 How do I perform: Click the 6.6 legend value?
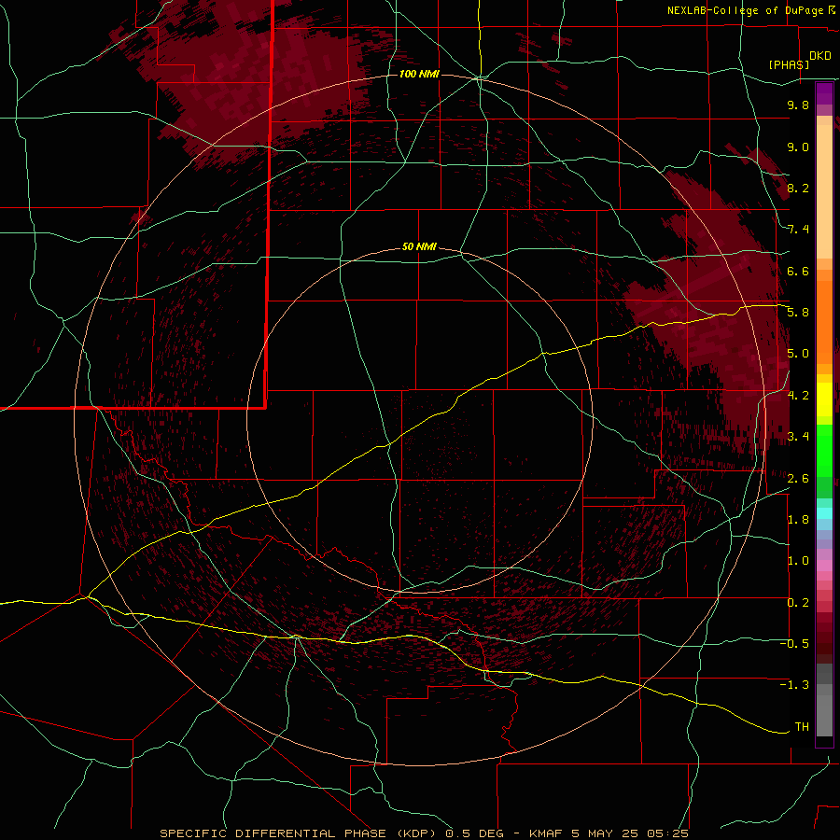pyautogui.click(x=798, y=271)
